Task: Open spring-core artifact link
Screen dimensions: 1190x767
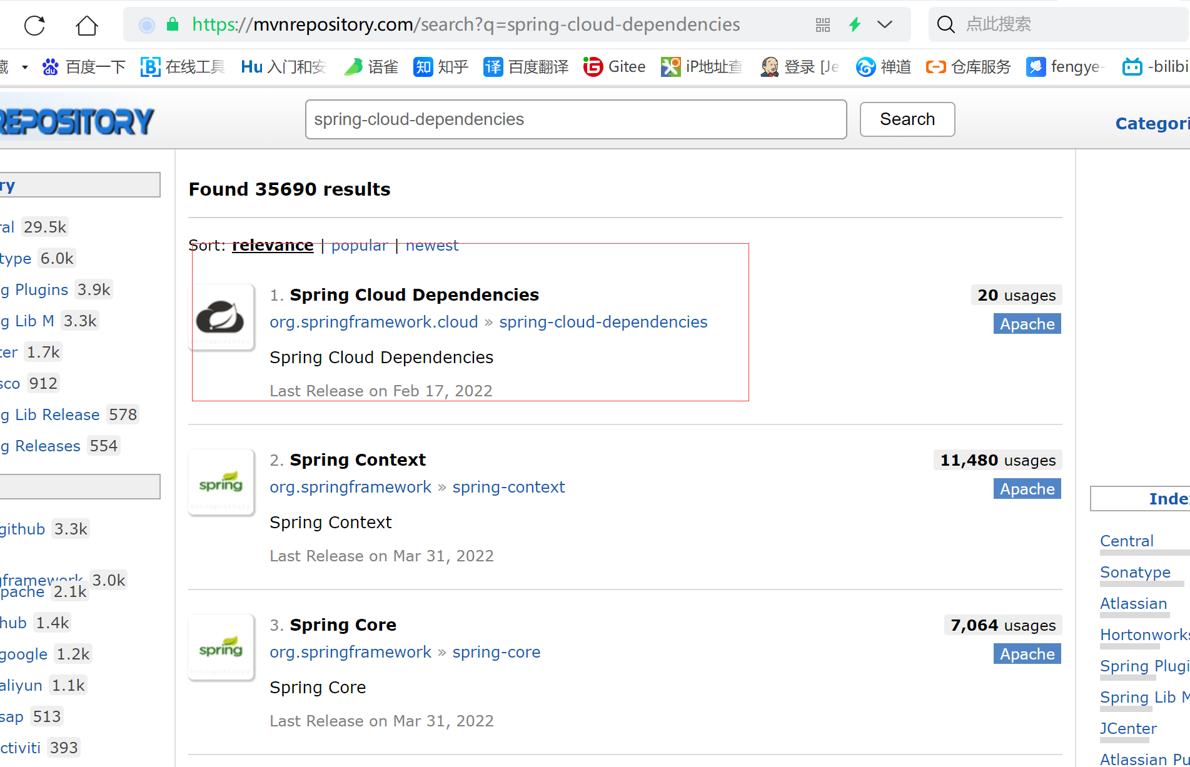Action: click(x=497, y=653)
